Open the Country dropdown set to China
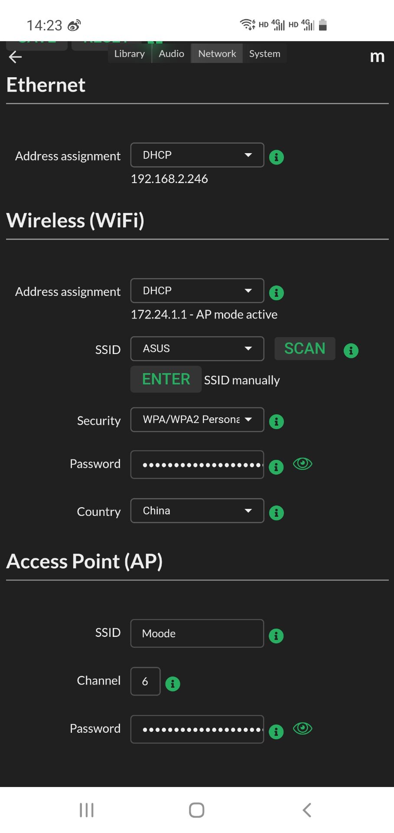The width and height of the screenshot is (394, 833). pos(197,511)
